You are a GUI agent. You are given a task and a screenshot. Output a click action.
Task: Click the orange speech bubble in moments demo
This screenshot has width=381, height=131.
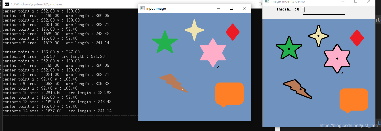354,100
